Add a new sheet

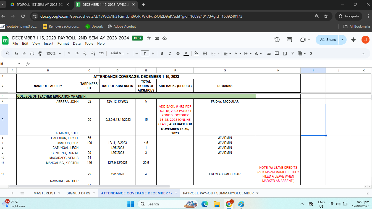[x=12, y=193]
